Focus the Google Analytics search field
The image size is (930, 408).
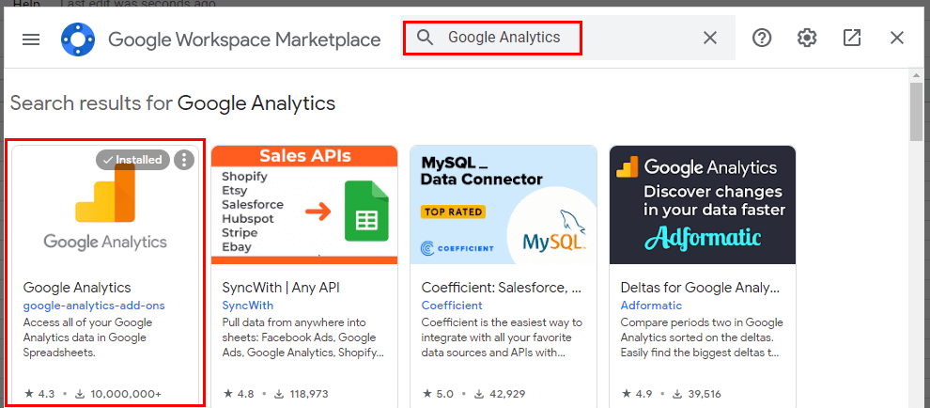(x=567, y=38)
